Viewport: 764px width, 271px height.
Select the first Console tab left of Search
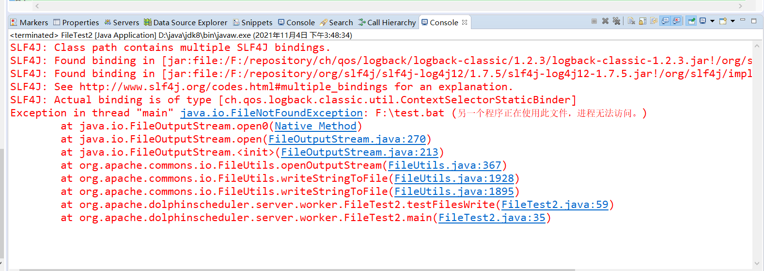coord(296,22)
